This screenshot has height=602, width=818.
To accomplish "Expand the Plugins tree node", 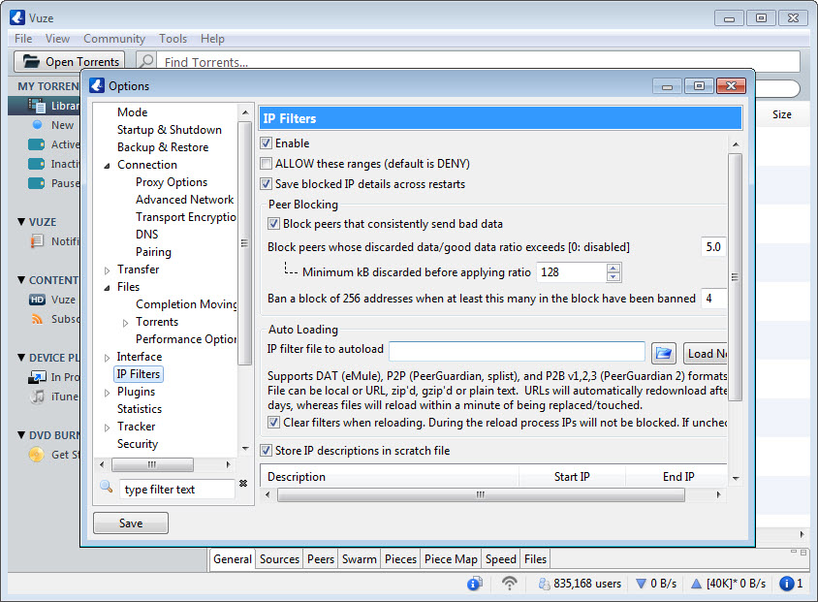I will coord(107,393).
